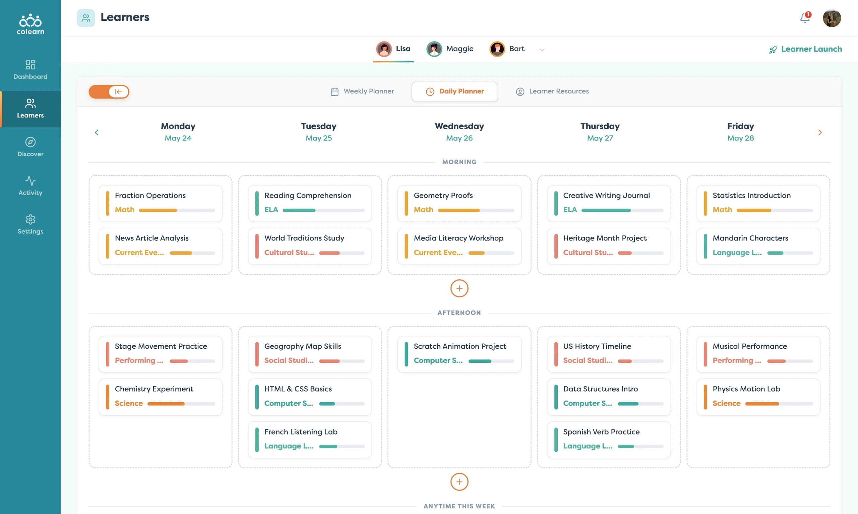Go to Discover compass icon
858x514 pixels.
[30, 142]
